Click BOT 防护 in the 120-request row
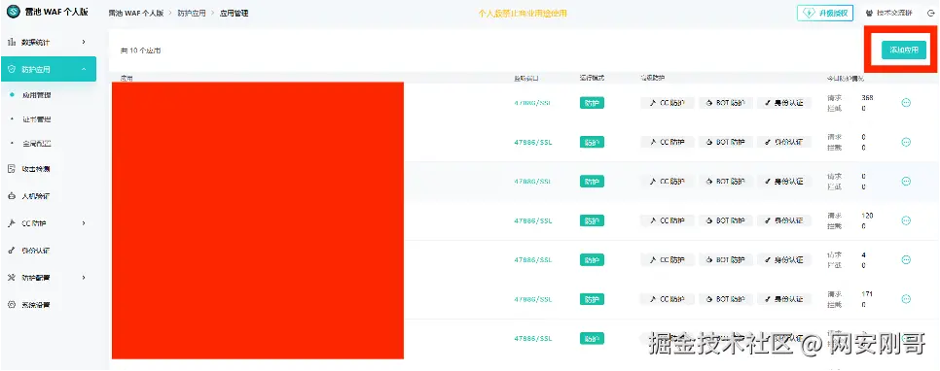The width and height of the screenshot is (940, 371). click(x=725, y=220)
